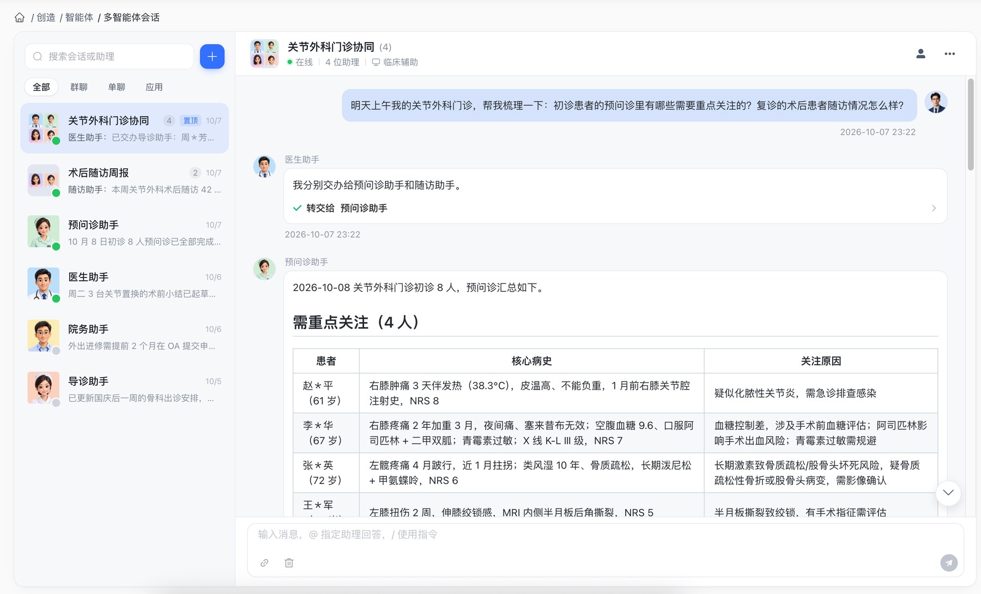Go to 创造 in breadcrumb

coord(46,17)
